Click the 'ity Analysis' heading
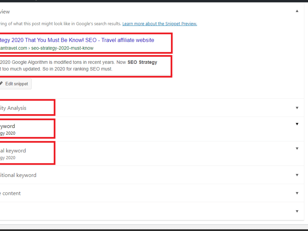Screen dimensions: 308x231 coord(13,108)
